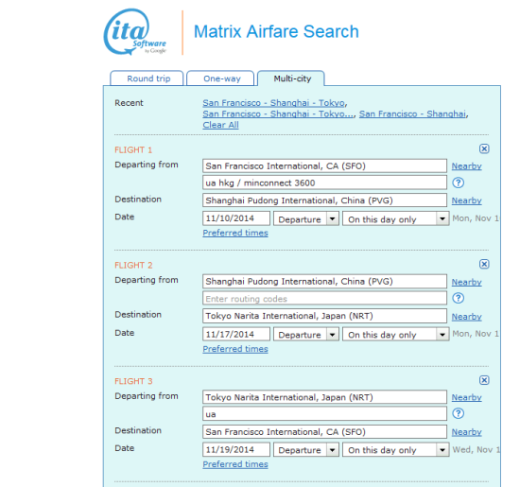
Task: Expand Flight 2 'On this day only' dropdown
Action: click(396, 335)
